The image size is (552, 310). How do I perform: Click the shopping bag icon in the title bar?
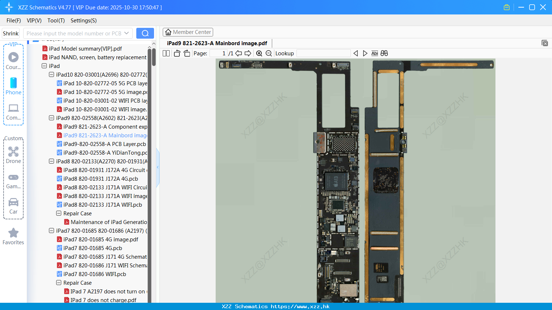click(x=507, y=7)
